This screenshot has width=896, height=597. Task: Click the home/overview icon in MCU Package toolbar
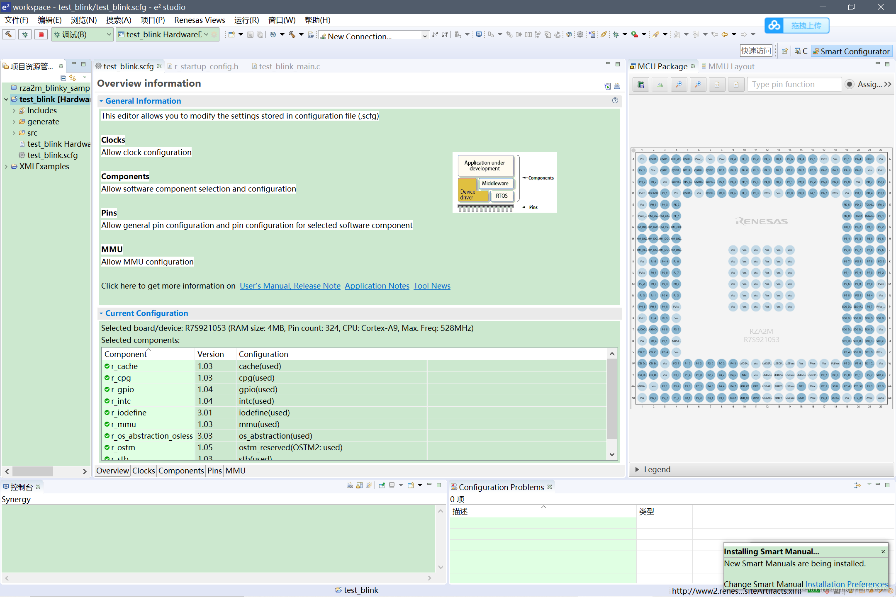pyautogui.click(x=659, y=84)
